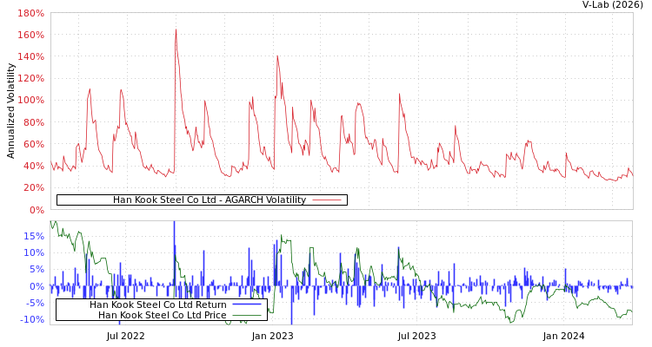
Task: Click the blue line sample beside Return legend
Action: click(246, 304)
